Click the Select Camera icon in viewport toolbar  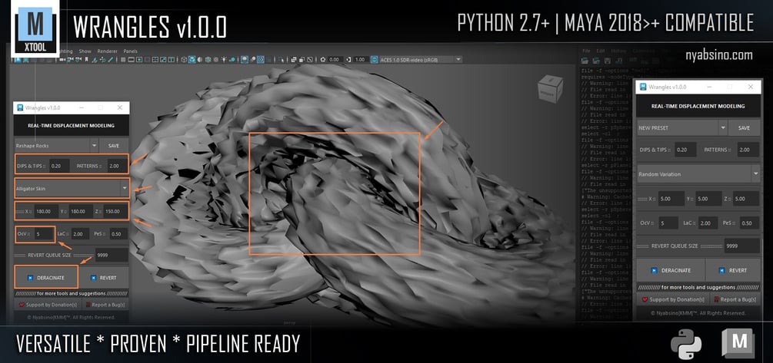(x=62, y=59)
